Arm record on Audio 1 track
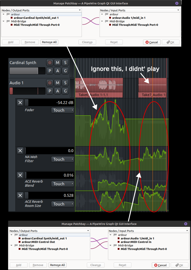Image resolution: width=191 pixels, height=270 pixels. pyautogui.click(x=50, y=83)
